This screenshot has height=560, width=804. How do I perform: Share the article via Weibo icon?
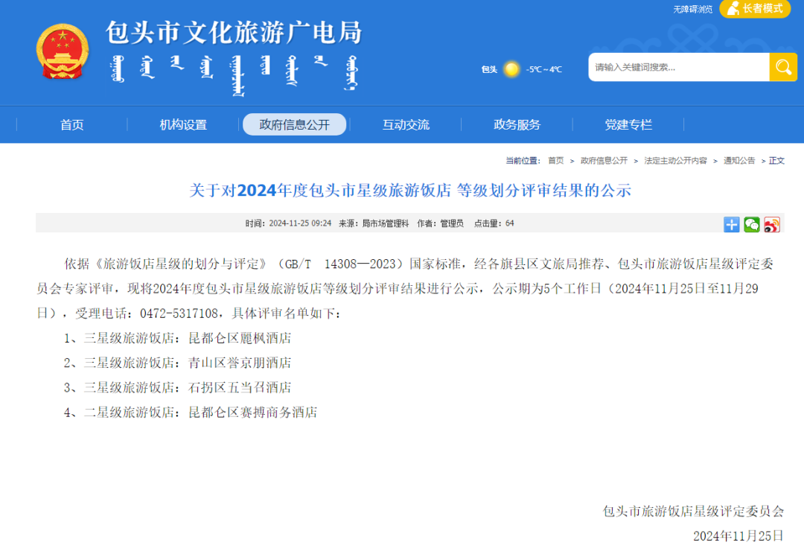772,225
